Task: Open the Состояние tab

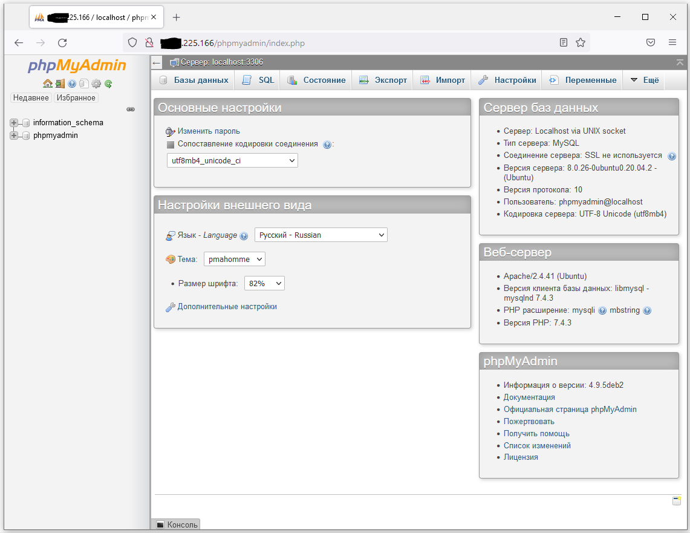Action: (316, 80)
